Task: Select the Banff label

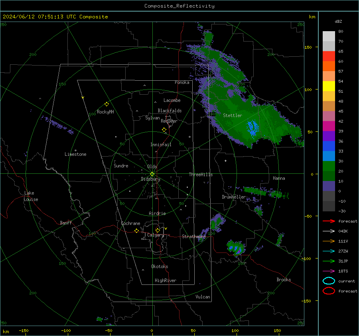Action: [x=66, y=223]
